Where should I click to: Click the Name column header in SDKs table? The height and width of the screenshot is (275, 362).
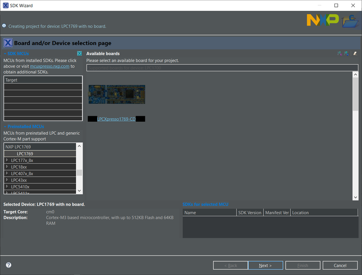(x=210, y=213)
